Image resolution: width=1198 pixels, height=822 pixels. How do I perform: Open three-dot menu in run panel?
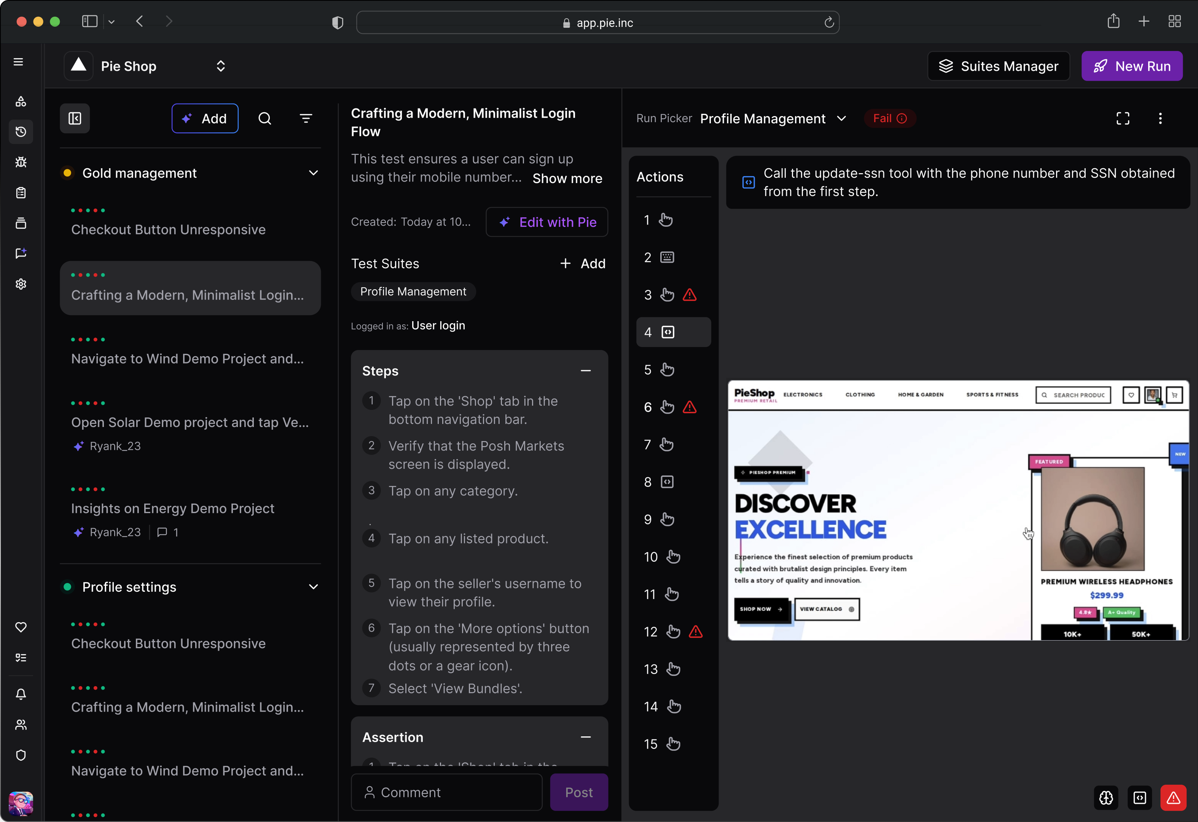[1160, 118]
